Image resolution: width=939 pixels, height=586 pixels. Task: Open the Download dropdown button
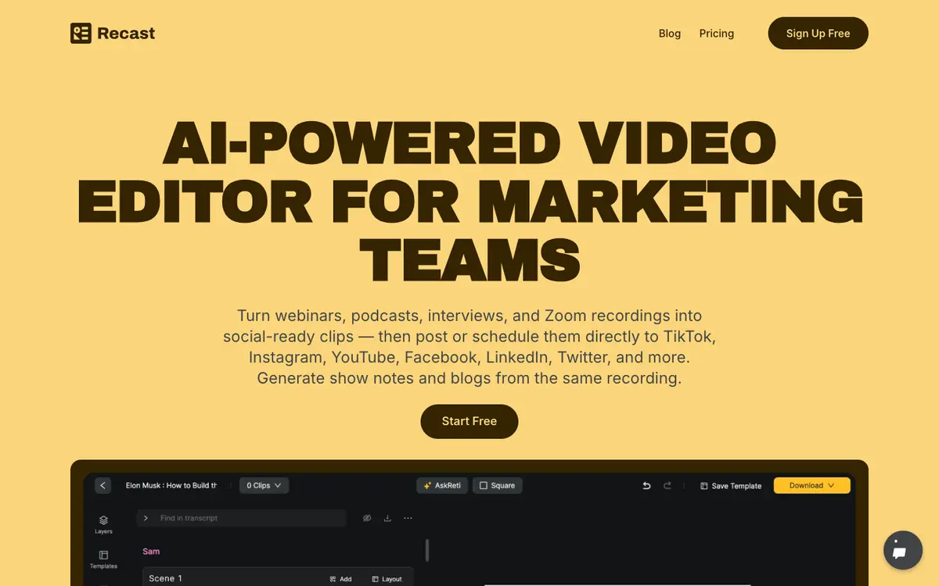[811, 485]
